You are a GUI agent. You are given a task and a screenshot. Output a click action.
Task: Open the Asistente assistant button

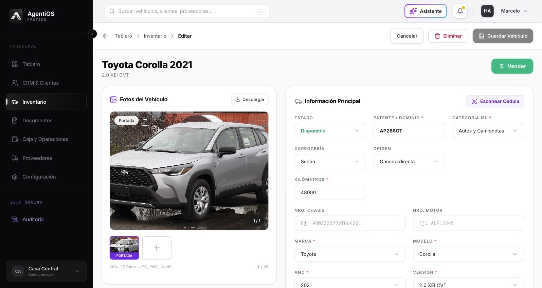426,11
